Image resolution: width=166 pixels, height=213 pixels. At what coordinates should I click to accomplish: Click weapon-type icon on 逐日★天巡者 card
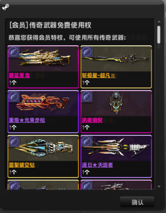tap(87, 141)
